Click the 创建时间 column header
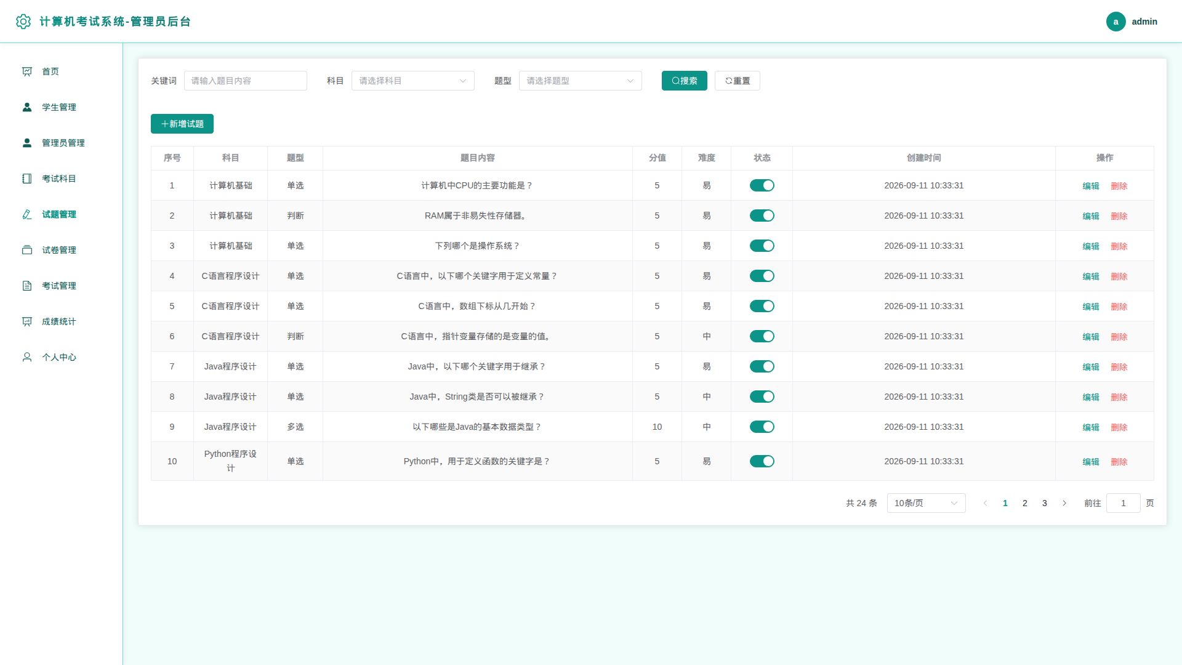 click(923, 158)
